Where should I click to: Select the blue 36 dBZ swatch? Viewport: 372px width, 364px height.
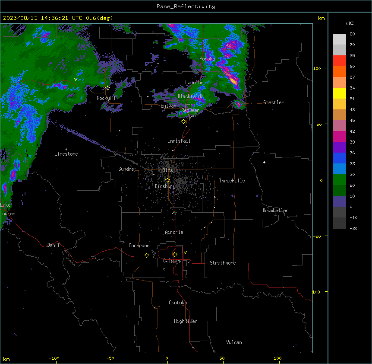339,158
